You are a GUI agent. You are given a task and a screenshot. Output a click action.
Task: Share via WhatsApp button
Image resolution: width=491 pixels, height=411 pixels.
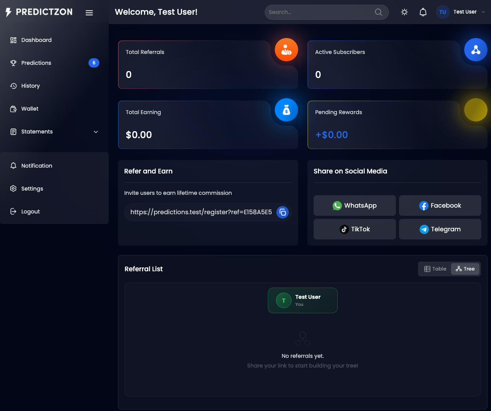pos(355,206)
